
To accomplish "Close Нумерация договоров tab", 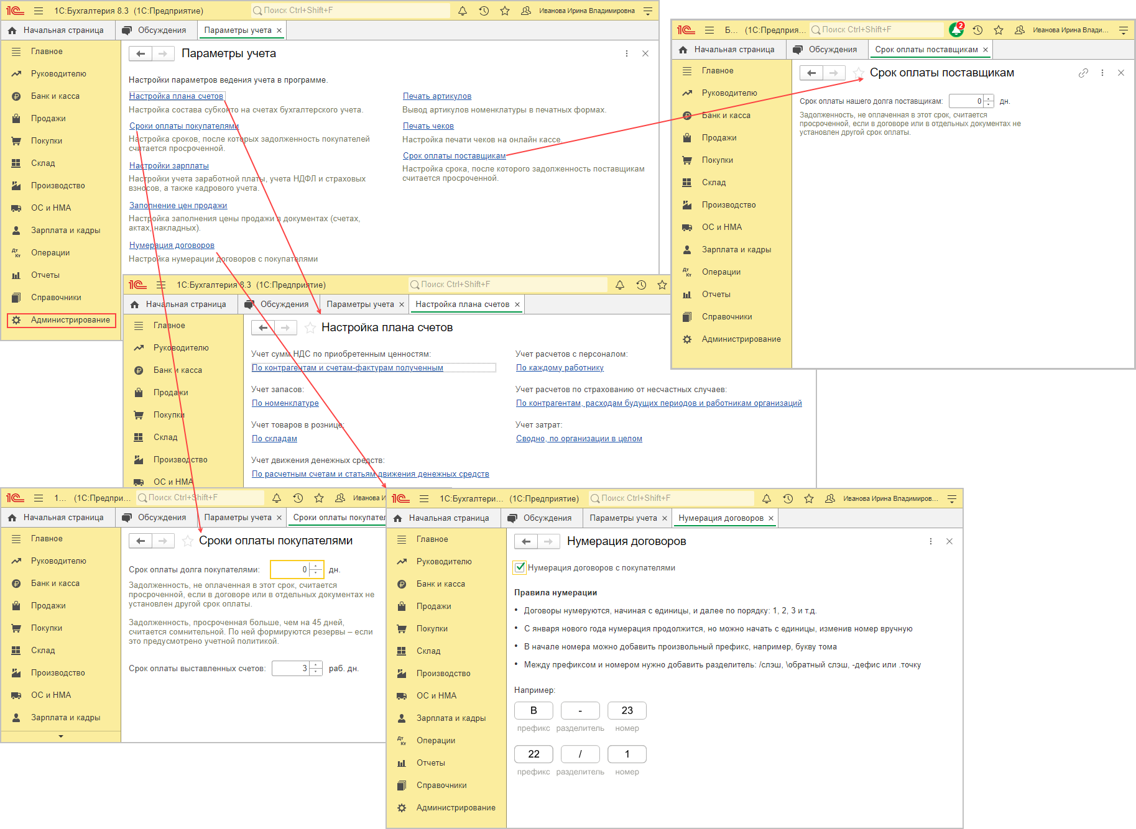I will (x=771, y=518).
